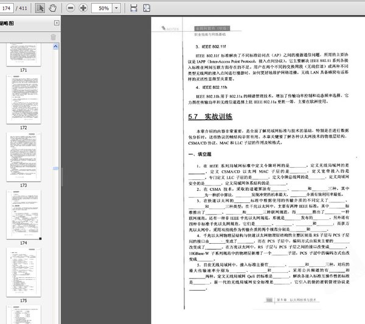This screenshot has height=324, width=365.
Task: Open the page 175 thumbnail
Action: [24, 272]
